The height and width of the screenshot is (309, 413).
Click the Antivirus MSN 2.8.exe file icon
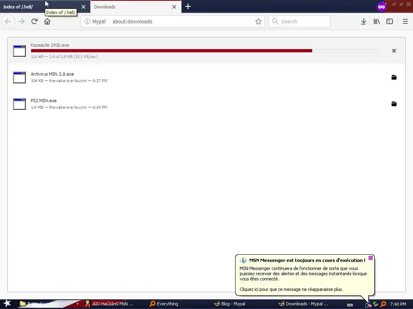point(19,78)
